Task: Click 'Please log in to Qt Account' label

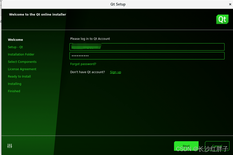Action: (x=90, y=39)
